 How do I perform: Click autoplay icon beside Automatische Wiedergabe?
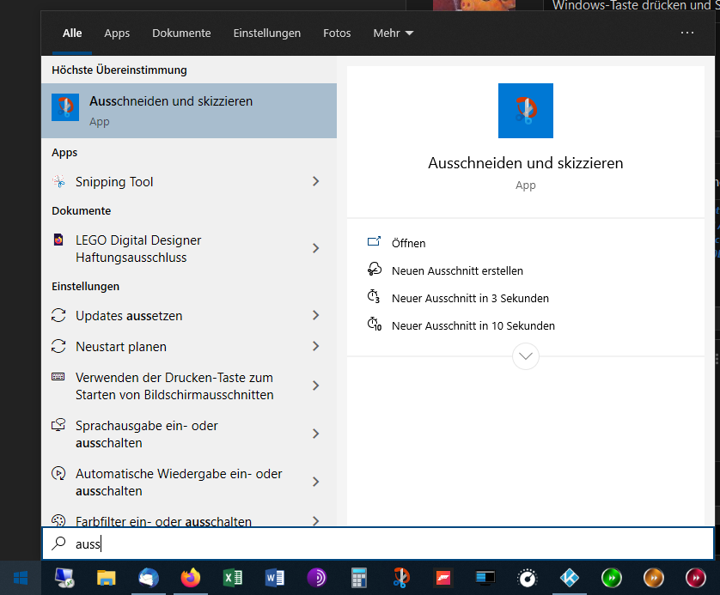coord(58,473)
